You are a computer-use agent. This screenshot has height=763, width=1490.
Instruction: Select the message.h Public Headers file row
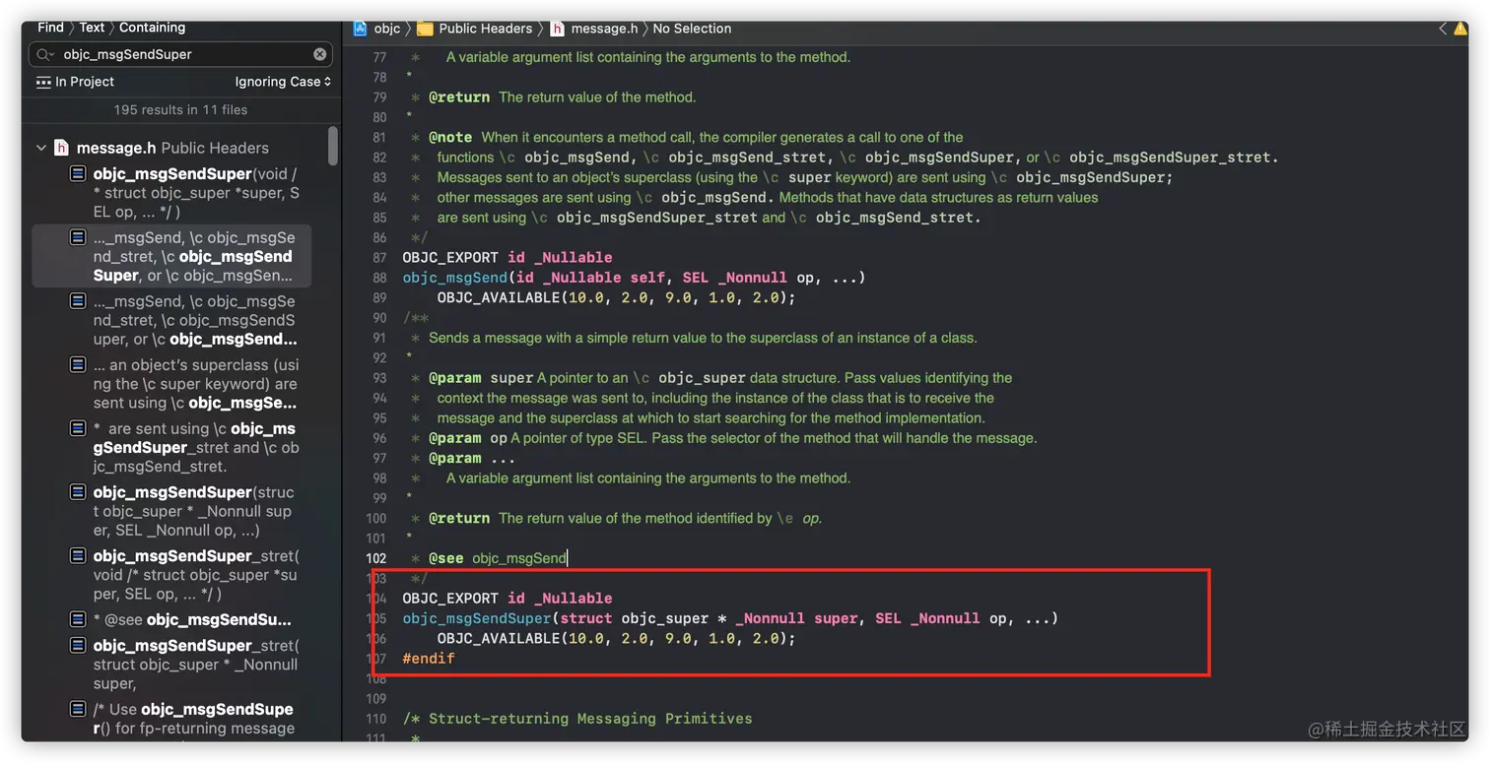point(174,148)
